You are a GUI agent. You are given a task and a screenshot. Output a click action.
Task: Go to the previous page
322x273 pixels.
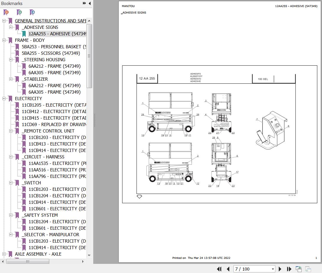228,269
